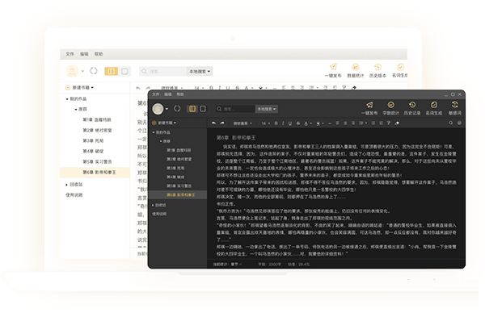Open 文件 menu in light window
This screenshot has height=317, width=485.
coord(70,54)
